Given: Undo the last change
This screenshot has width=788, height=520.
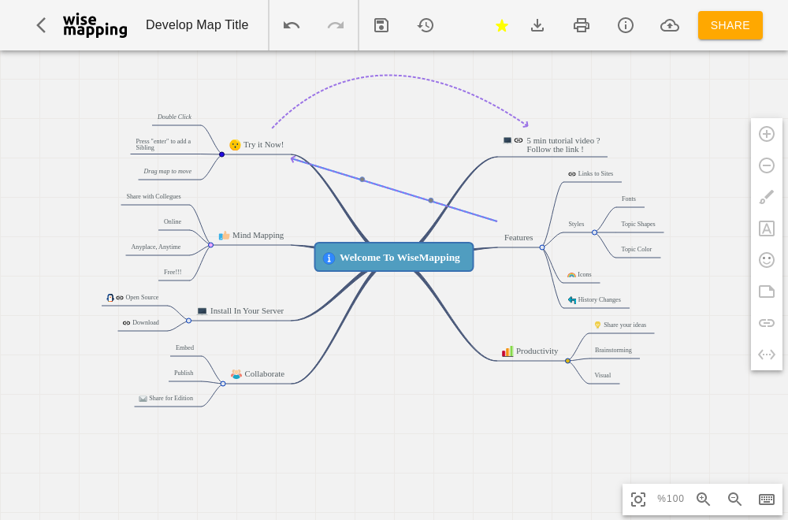Looking at the screenshot, I should tap(292, 25).
